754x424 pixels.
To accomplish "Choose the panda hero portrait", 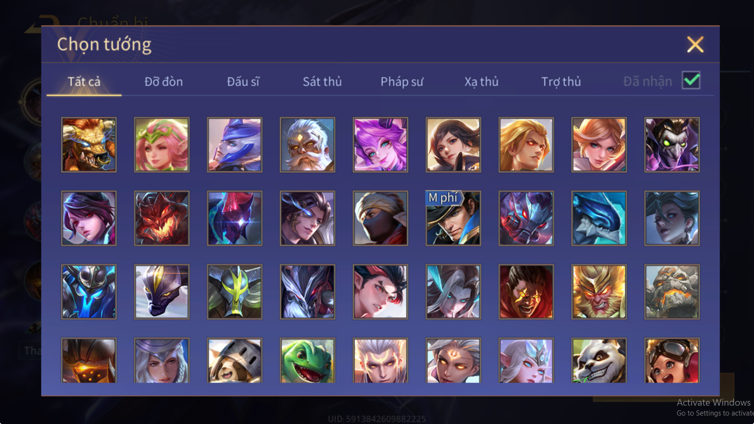I will point(599,360).
